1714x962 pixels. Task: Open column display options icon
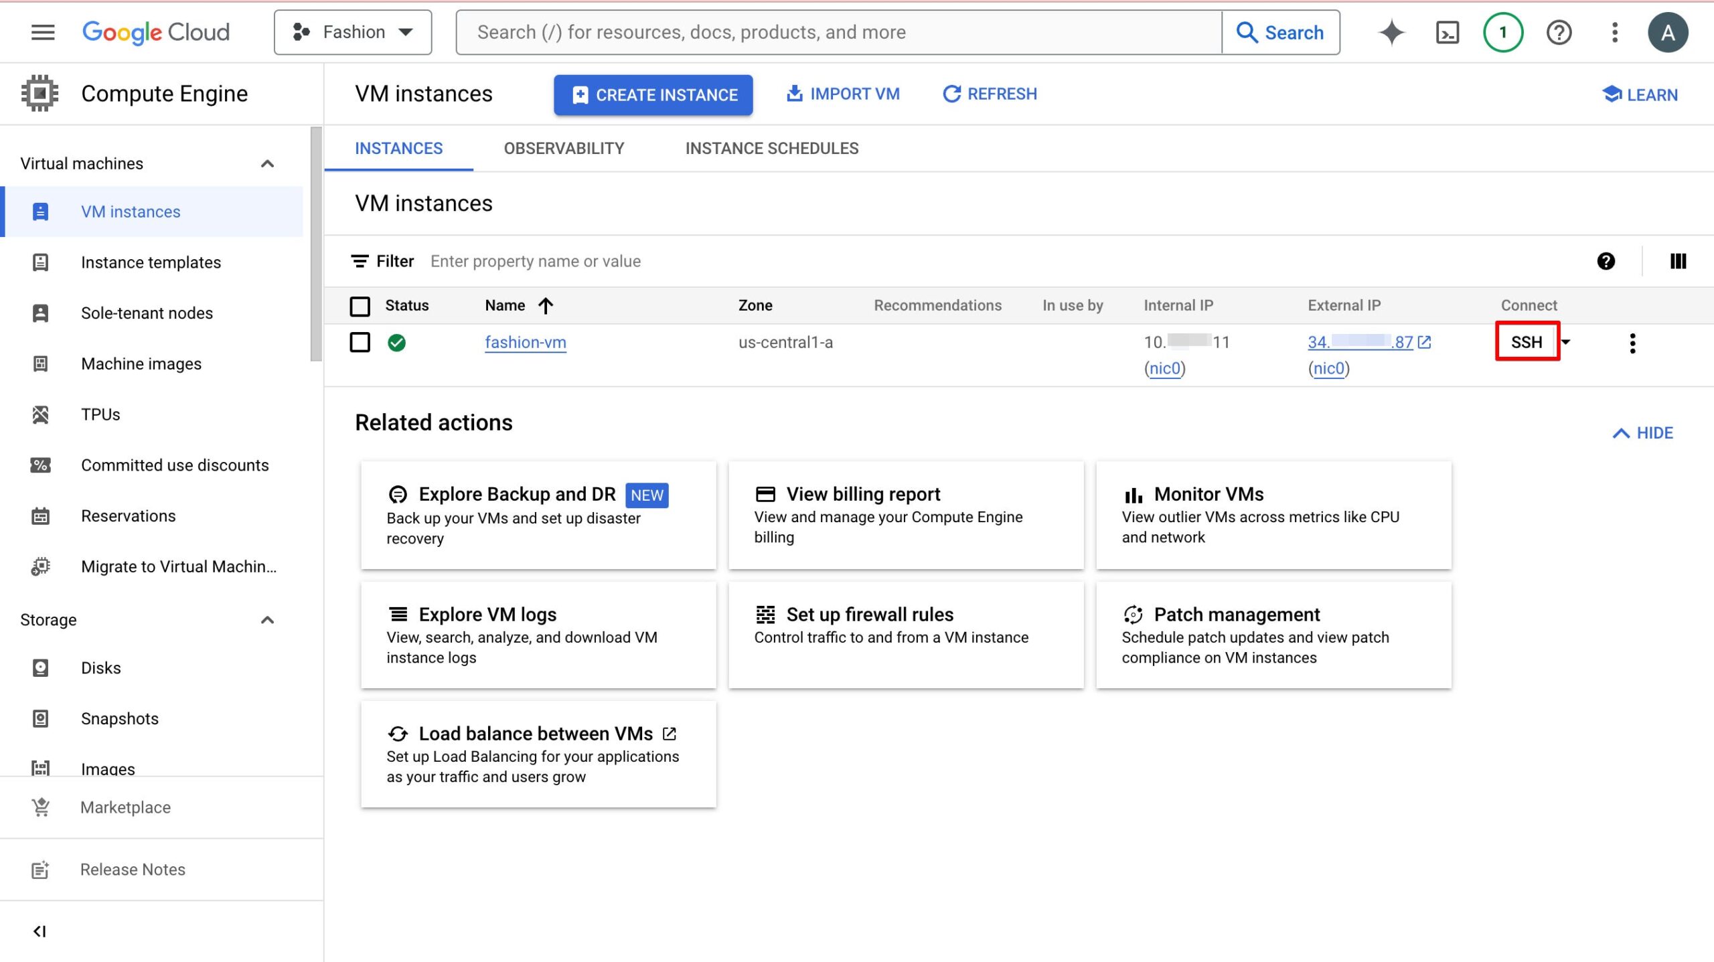1677,261
